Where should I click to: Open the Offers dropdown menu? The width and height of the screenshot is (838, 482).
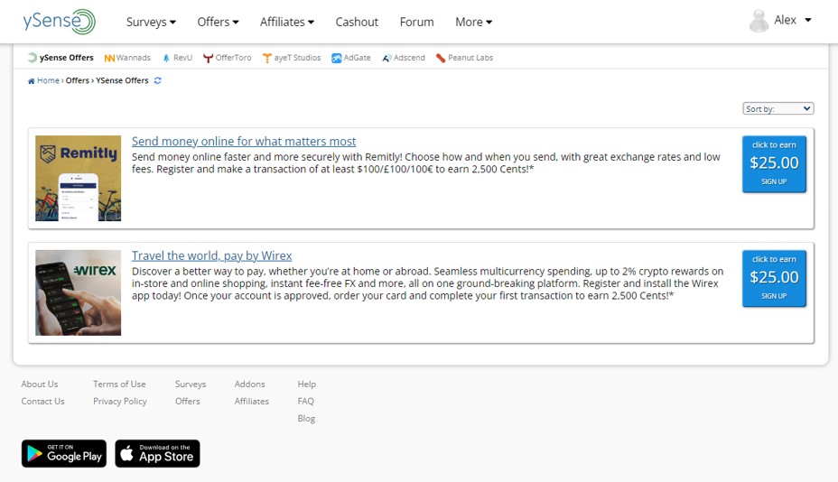tap(218, 22)
